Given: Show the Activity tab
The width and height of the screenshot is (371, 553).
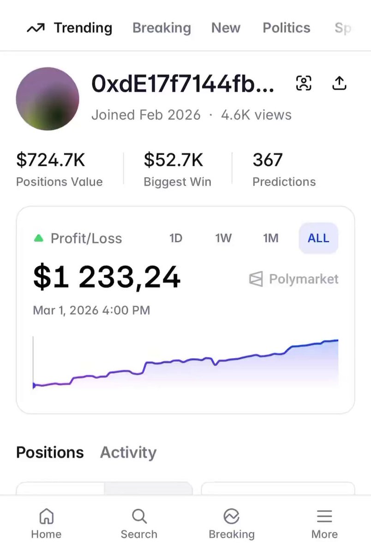Looking at the screenshot, I should pos(128,453).
